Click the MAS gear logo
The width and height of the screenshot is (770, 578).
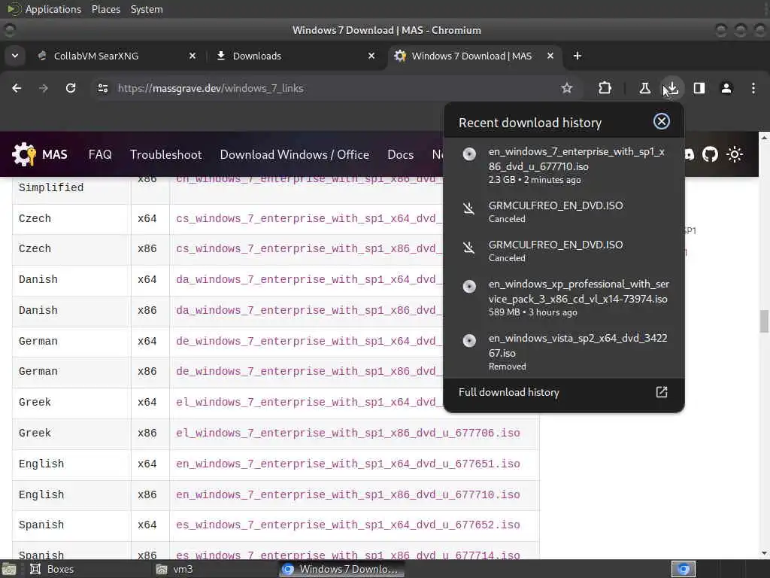click(x=24, y=154)
